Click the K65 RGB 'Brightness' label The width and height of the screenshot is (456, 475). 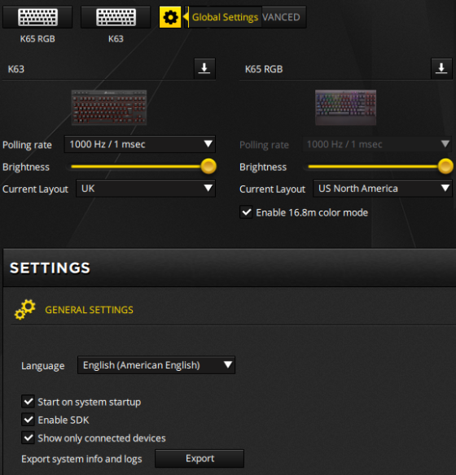click(263, 167)
